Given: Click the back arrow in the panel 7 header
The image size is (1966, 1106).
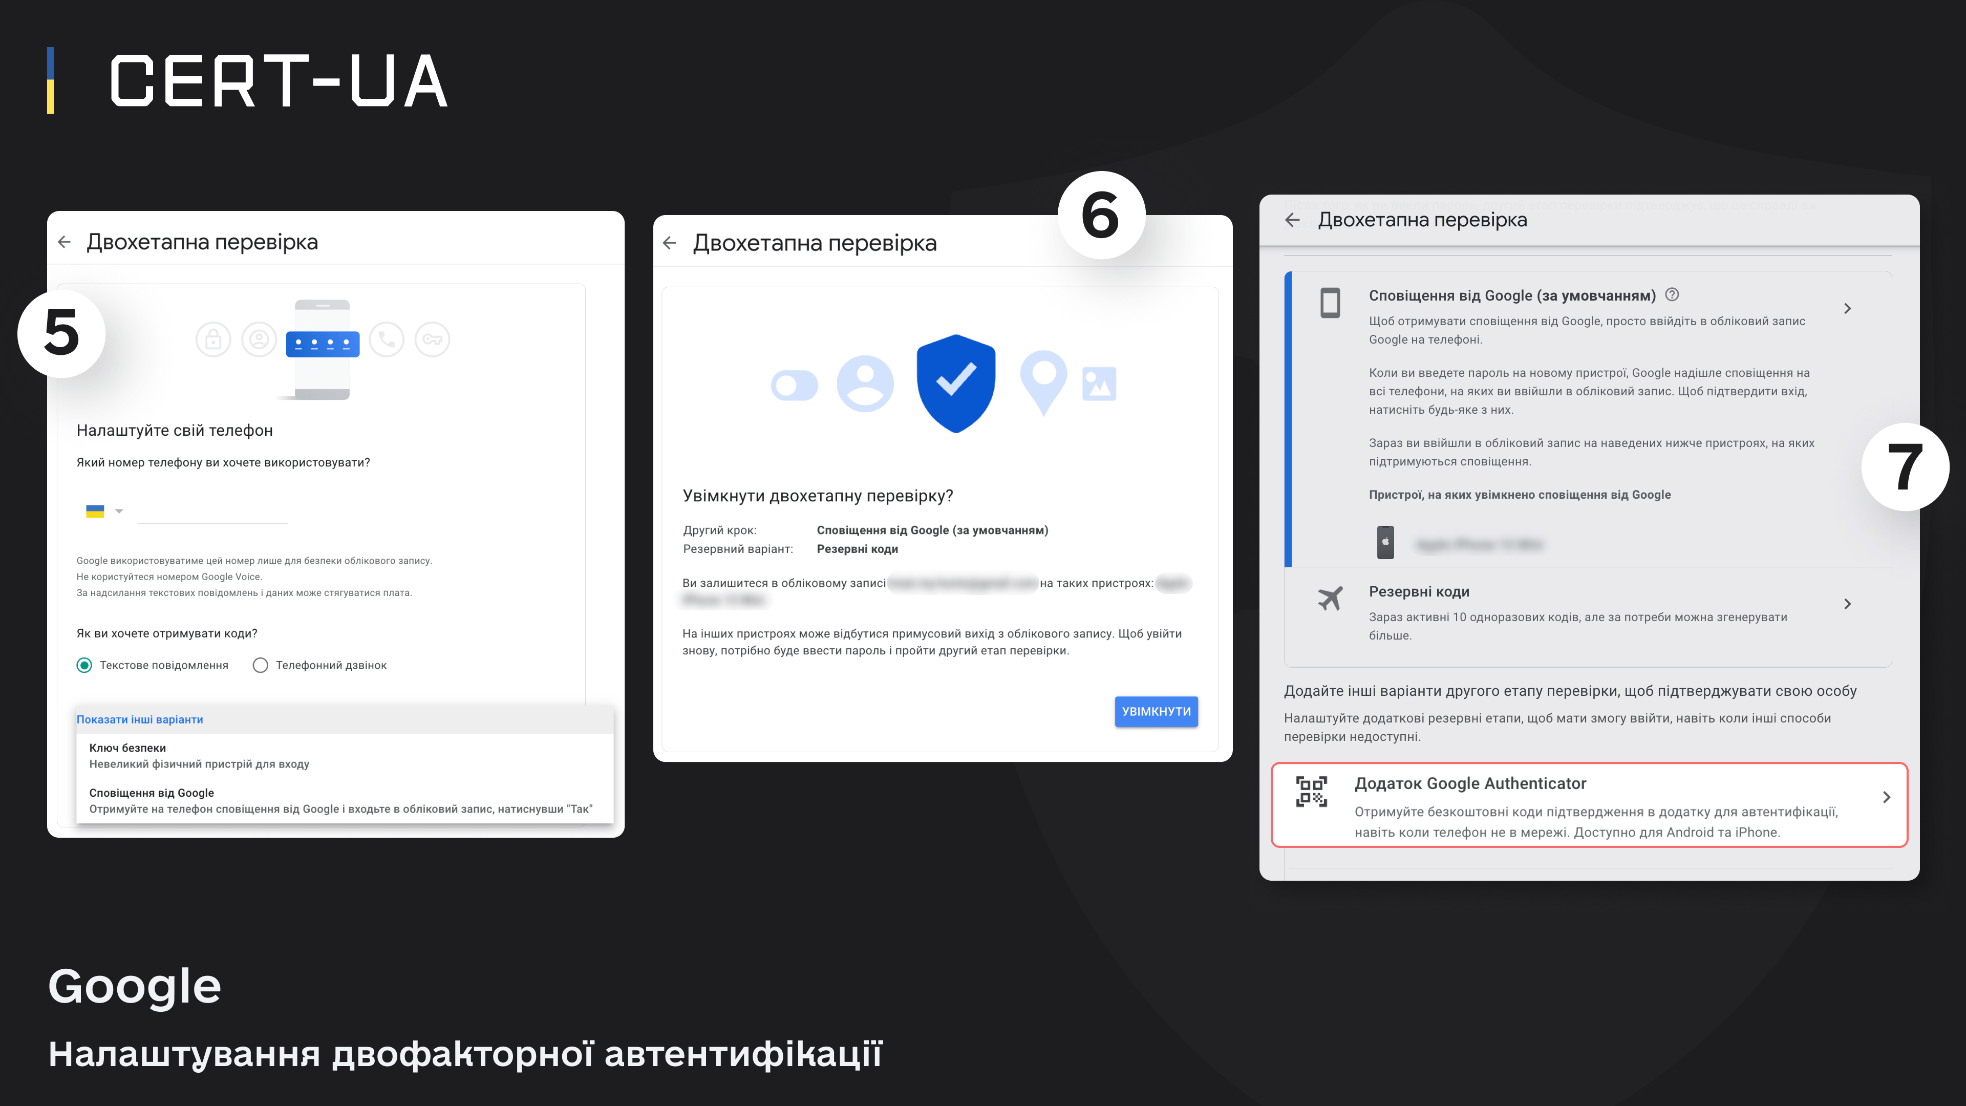Looking at the screenshot, I should [x=1292, y=220].
